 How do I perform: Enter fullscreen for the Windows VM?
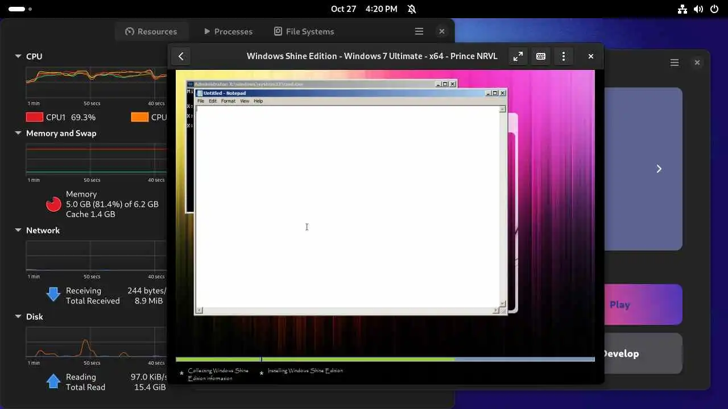click(x=518, y=56)
